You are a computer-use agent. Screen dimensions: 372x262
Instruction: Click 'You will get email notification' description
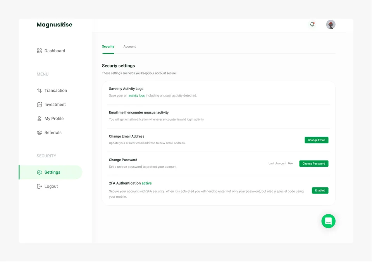coord(156,119)
